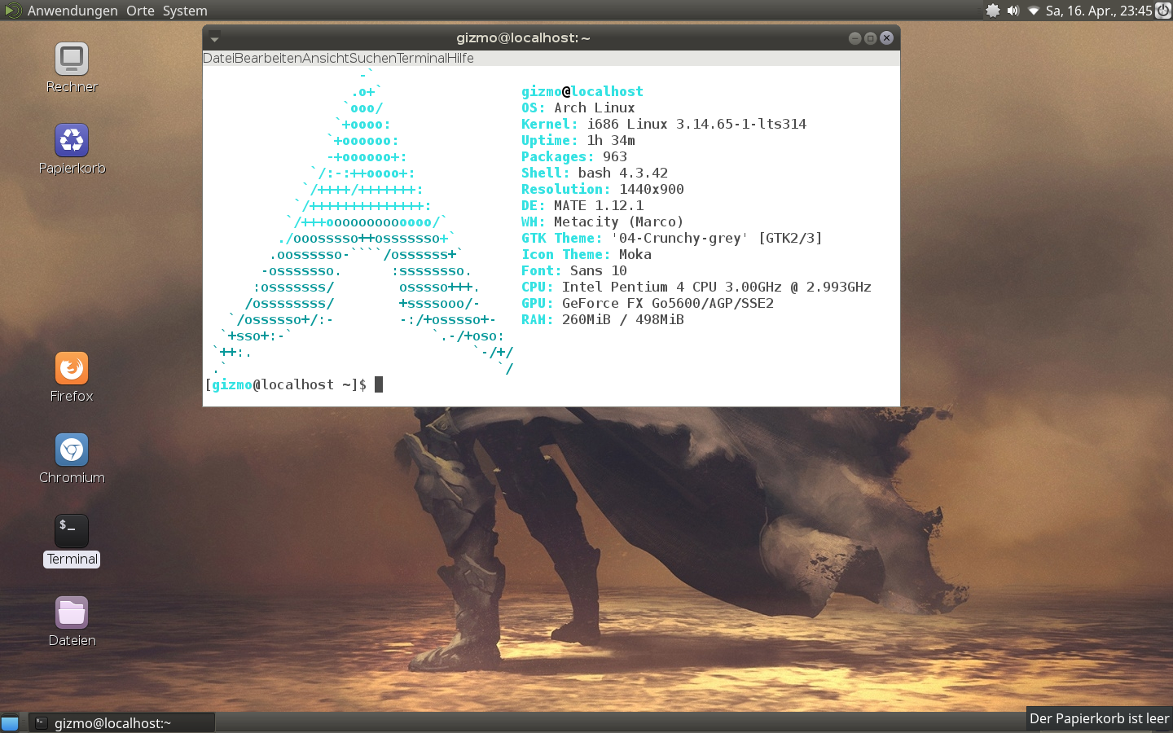The image size is (1173, 733).
Task: Click the 'DE: MATE 1.12.1' line
Action: click(x=582, y=205)
